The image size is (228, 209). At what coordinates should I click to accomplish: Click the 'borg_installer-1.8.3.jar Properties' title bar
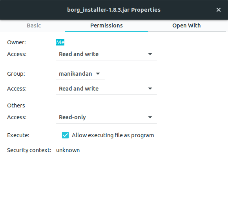(x=114, y=10)
